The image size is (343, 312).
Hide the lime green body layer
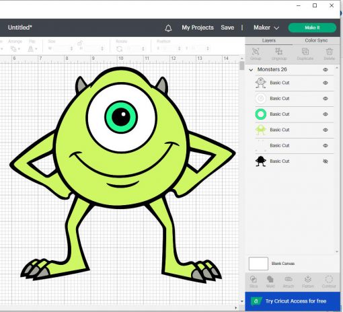[x=326, y=130]
